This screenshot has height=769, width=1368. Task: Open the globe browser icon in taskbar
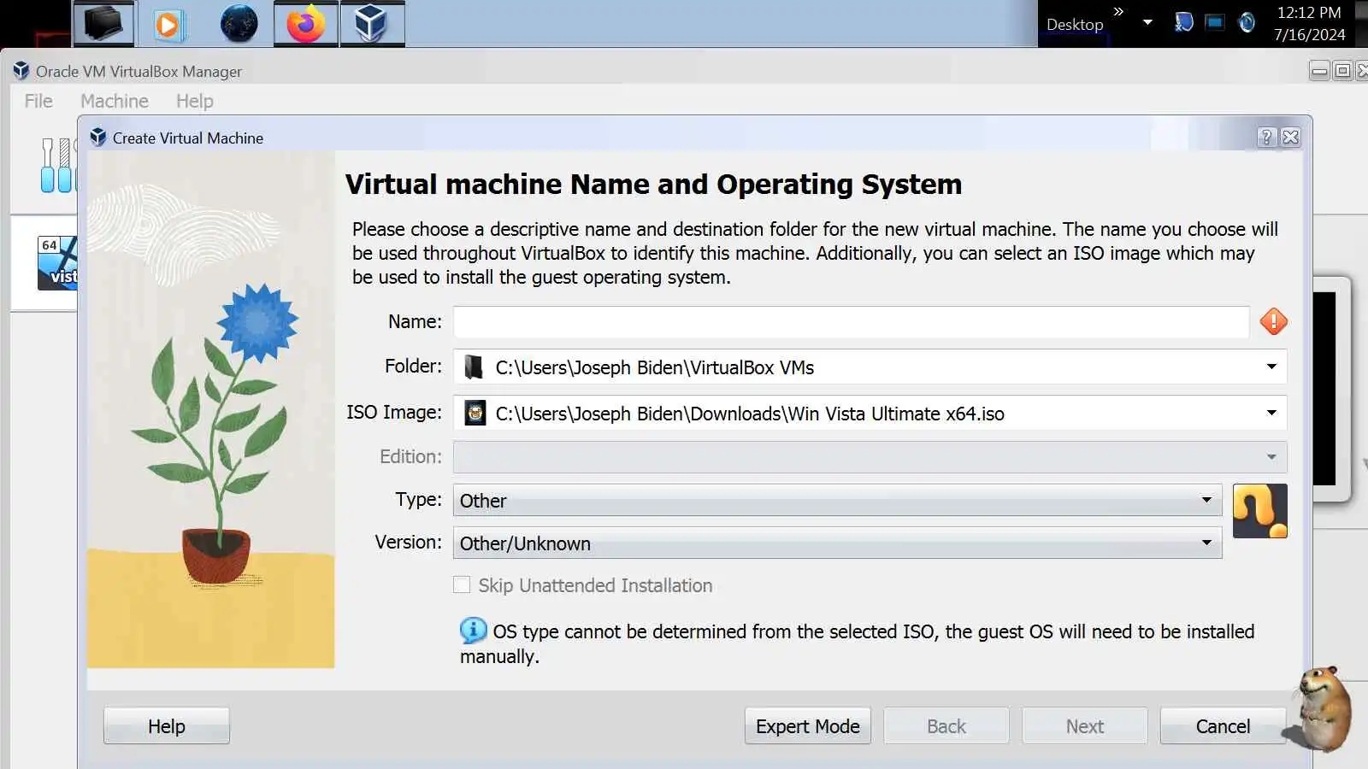point(239,23)
